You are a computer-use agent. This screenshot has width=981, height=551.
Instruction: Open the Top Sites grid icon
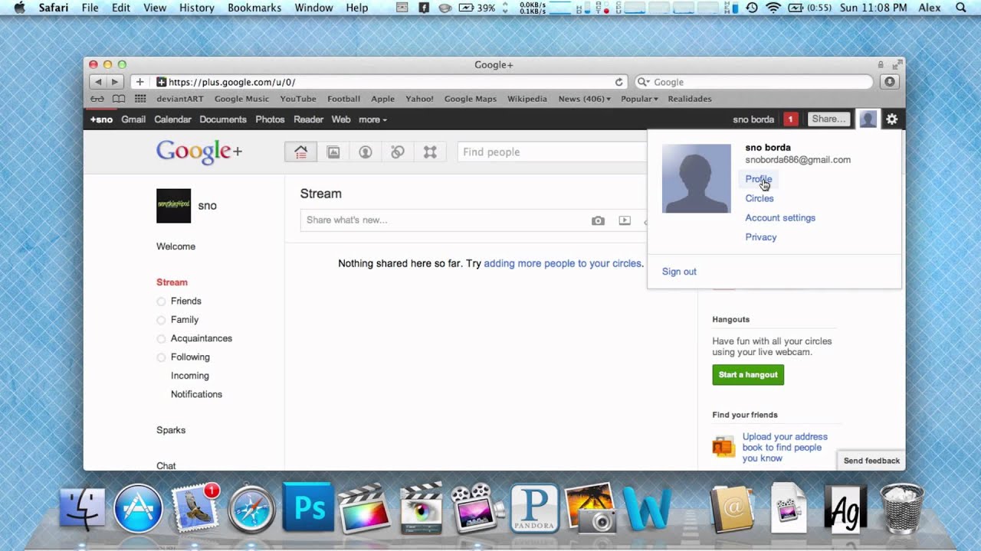[x=140, y=99]
